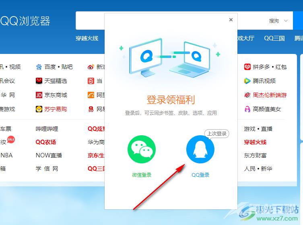The image size is (303, 225).
Task: Open the 拼多多 link
Action: click(x=261, y=67)
